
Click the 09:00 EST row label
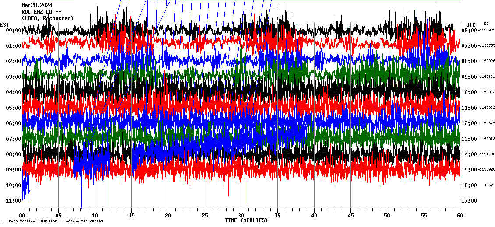pos(14,170)
